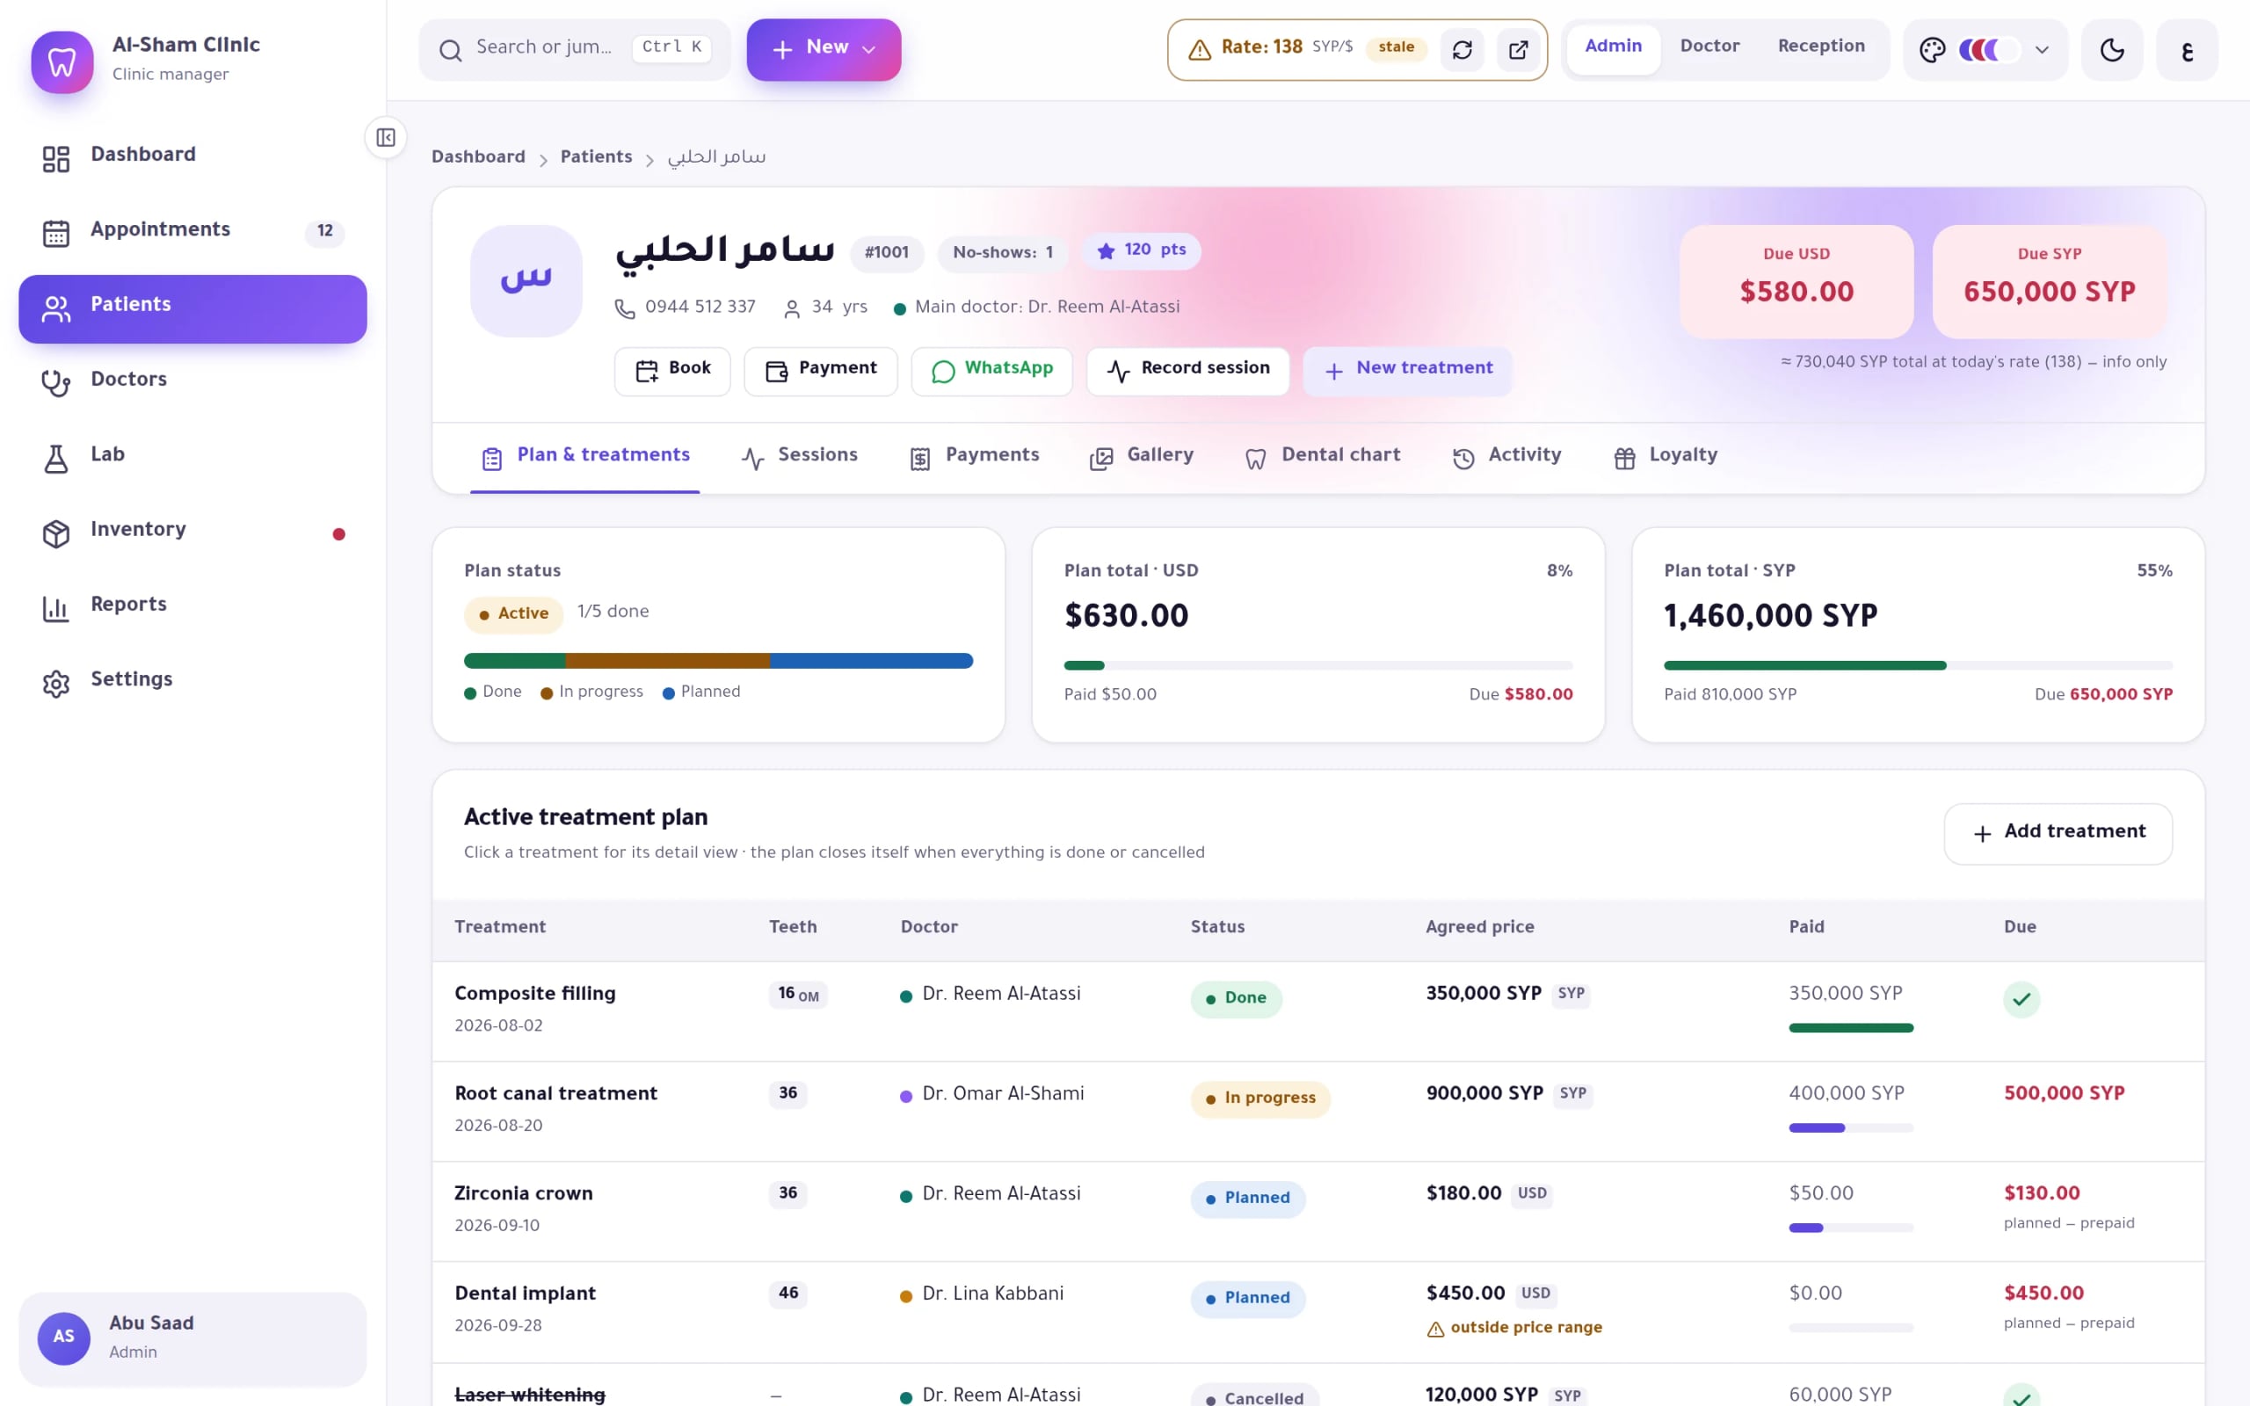Expand the New button menu
Image resolution: width=2250 pixels, height=1406 pixels.
pyautogui.click(x=824, y=49)
